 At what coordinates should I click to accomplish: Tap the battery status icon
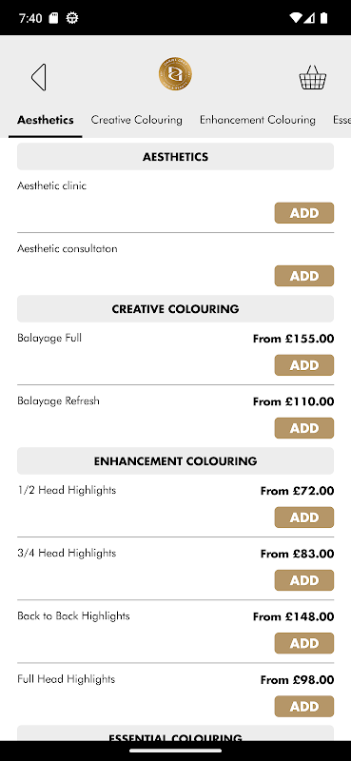click(323, 18)
